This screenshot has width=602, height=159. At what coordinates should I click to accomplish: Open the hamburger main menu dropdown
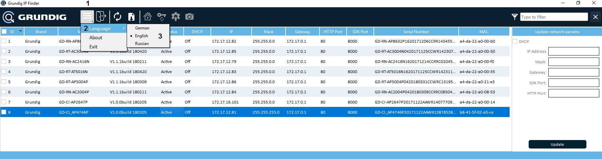(x=87, y=16)
